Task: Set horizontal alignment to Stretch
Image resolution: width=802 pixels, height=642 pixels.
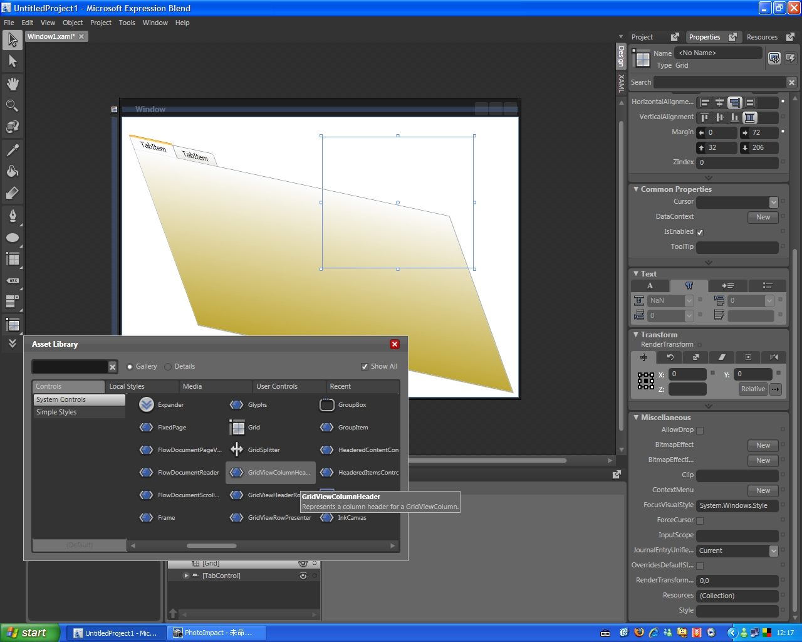Action: click(750, 102)
